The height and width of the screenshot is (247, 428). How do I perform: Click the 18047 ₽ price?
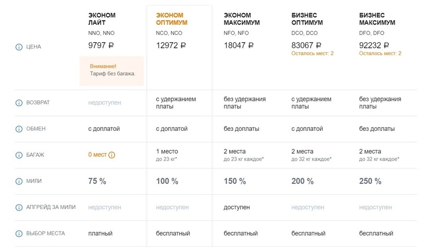[x=239, y=45]
